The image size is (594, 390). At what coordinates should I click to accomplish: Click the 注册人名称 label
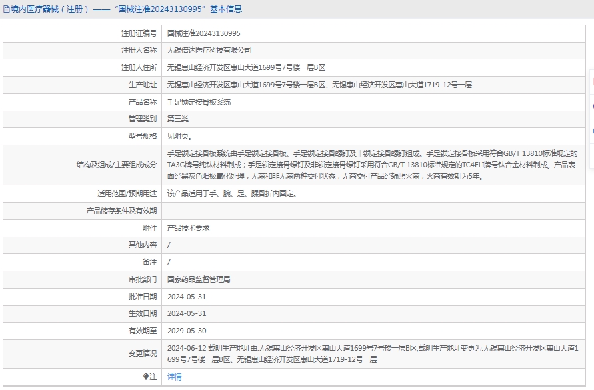pyautogui.click(x=139, y=50)
